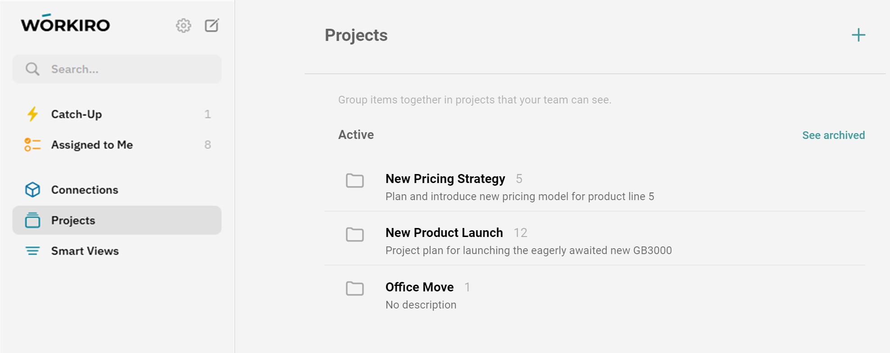Open the New Product Launch project
Image resolution: width=890 pixels, height=353 pixels.
click(x=444, y=233)
